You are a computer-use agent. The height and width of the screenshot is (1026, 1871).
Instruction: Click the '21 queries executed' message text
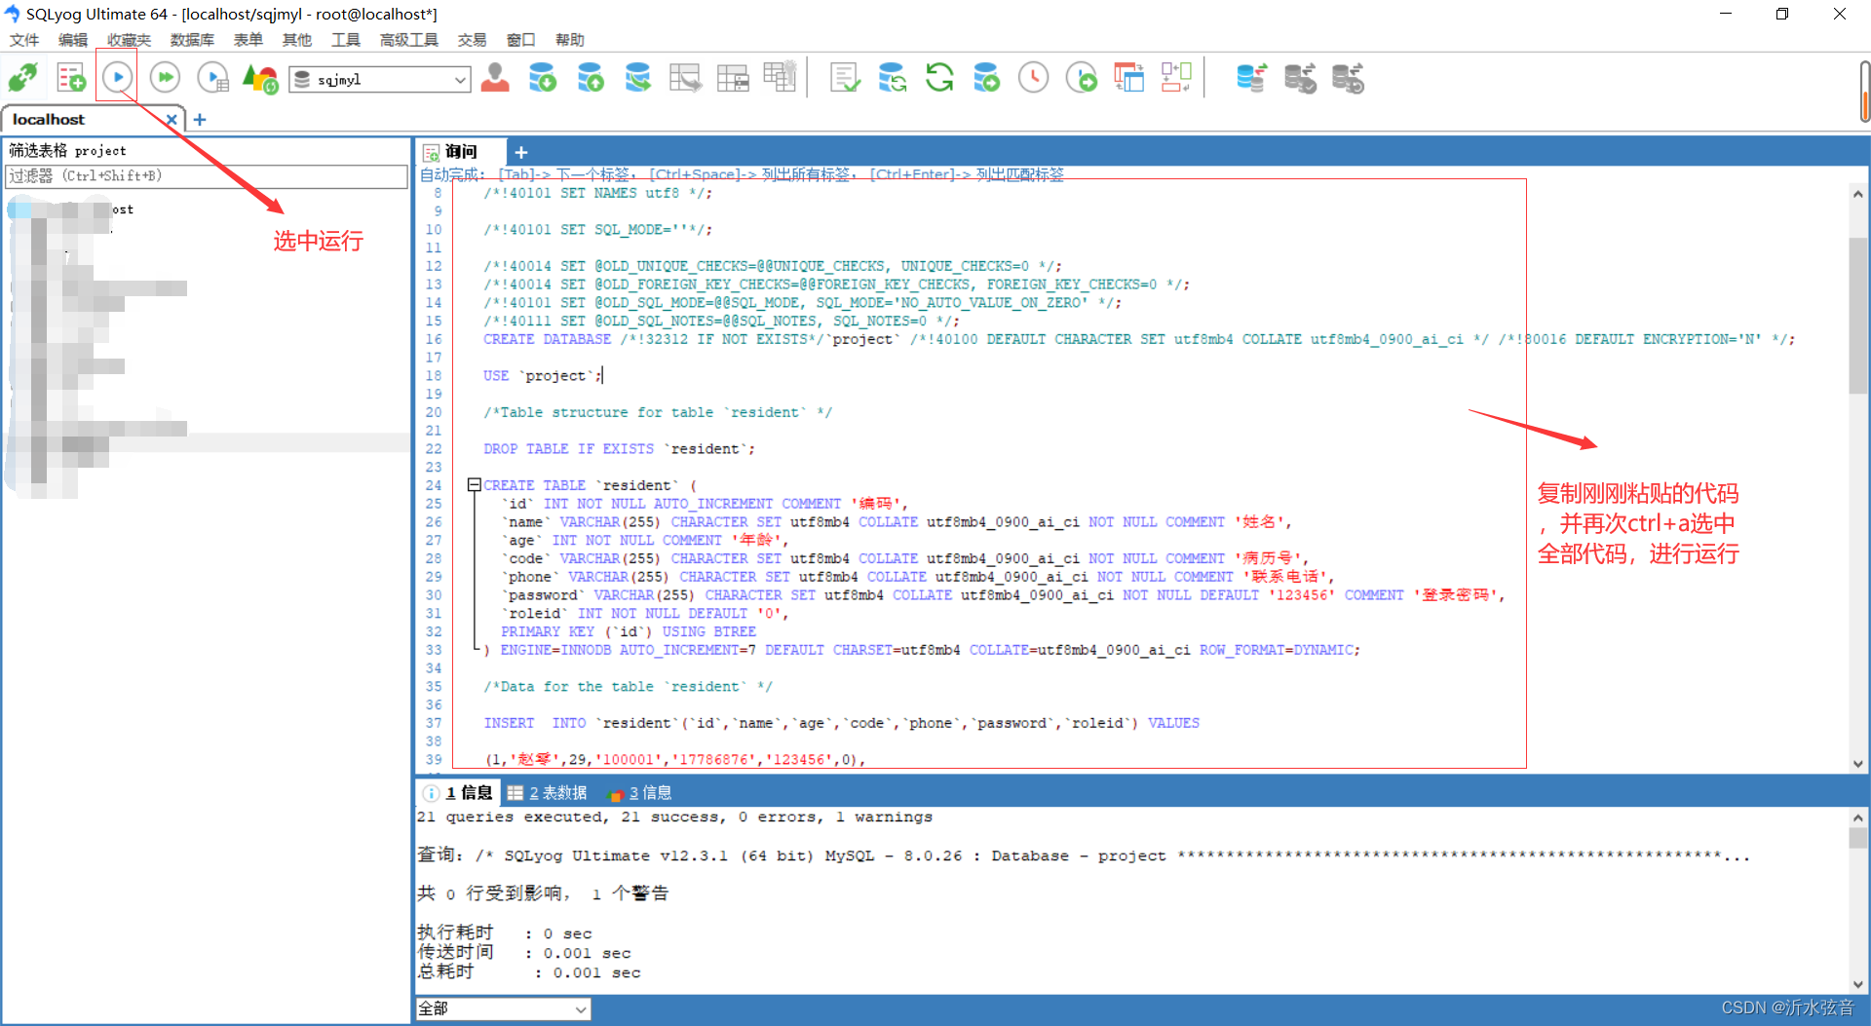pos(674,817)
